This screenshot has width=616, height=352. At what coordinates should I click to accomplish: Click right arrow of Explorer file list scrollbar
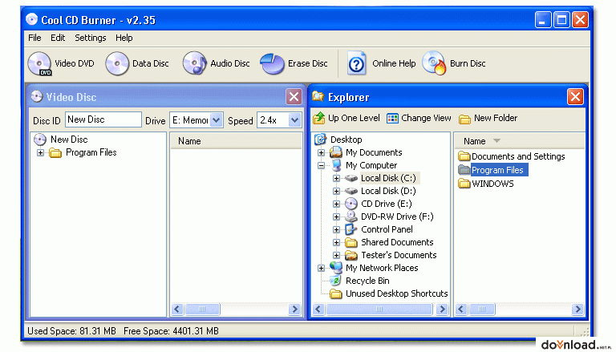(577, 310)
